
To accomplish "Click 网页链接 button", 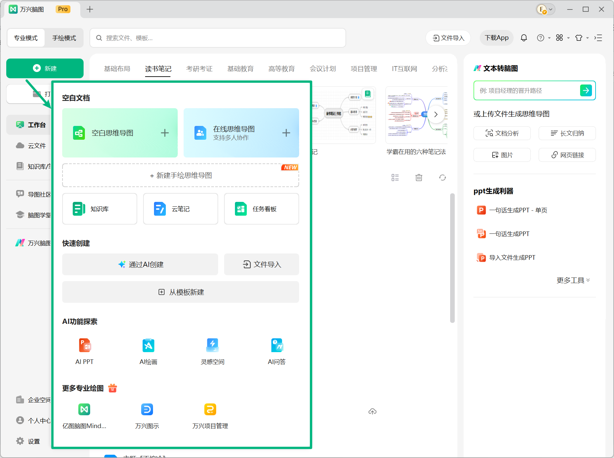I will pyautogui.click(x=567, y=155).
